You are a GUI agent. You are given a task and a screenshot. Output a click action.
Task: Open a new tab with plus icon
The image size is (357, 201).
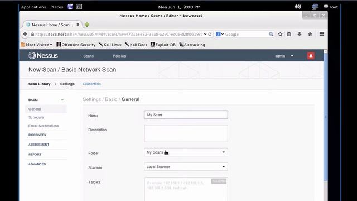point(87,25)
